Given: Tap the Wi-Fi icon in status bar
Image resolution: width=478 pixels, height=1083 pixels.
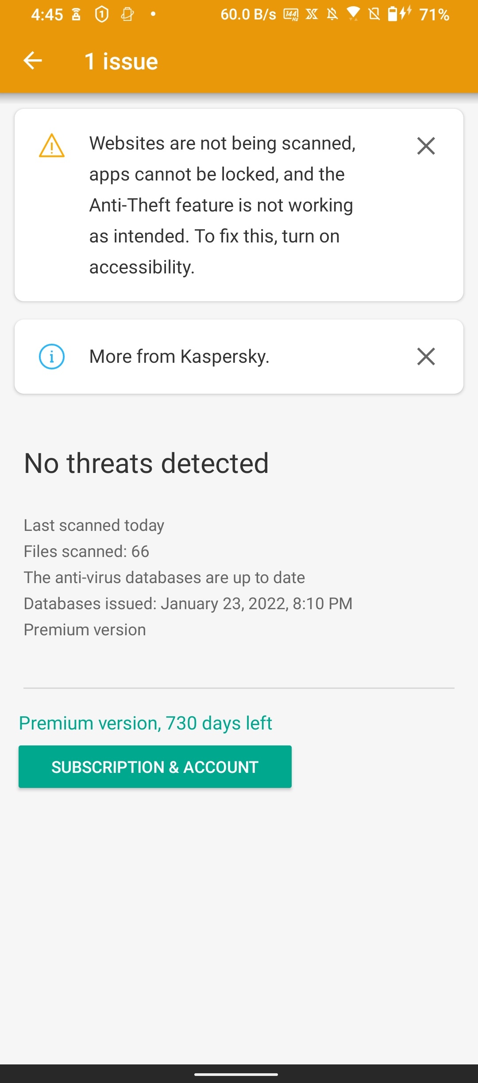Looking at the screenshot, I should coord(353,14).
